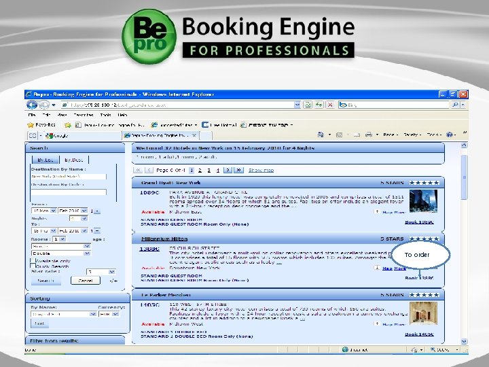Select the By List search tab
This screenshot has height=367, width=489.
(46, 160)
